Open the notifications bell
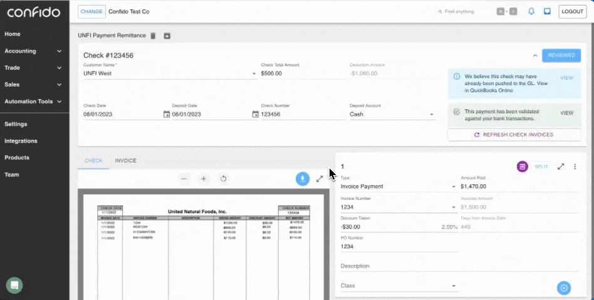Viewport: 594px width, 300px height. click(531, 11)
